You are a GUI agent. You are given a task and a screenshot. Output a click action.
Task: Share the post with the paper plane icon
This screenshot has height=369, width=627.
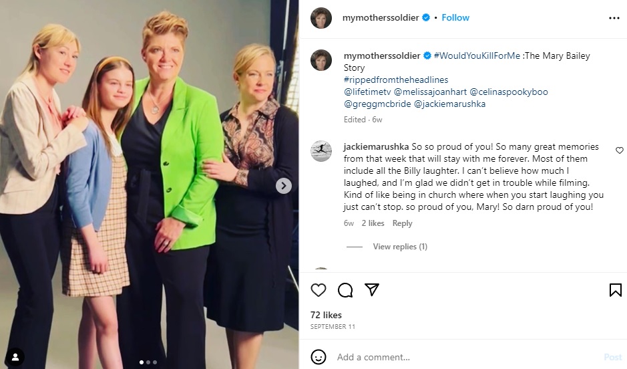coord(372,289)
